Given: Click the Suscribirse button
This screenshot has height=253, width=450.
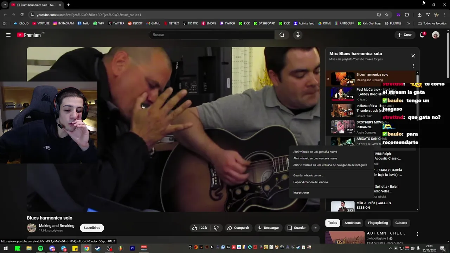Looking at the screenshot, I should [92, 228].
